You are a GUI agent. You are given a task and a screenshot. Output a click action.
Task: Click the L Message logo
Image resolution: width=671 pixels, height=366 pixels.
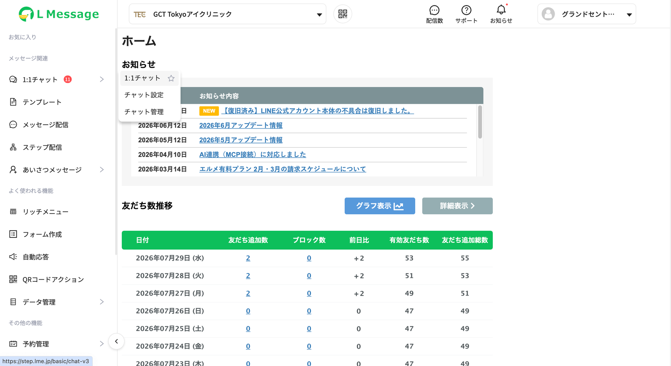[x=59, y=14]
